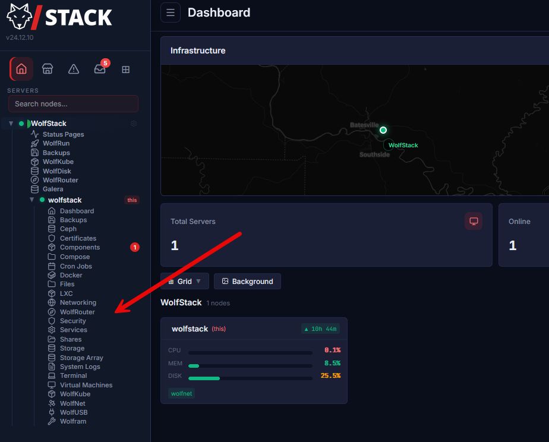Open node WolfKube below Virtual Machines
Screen dimensions: 549x442
click(x=75, y=394)
